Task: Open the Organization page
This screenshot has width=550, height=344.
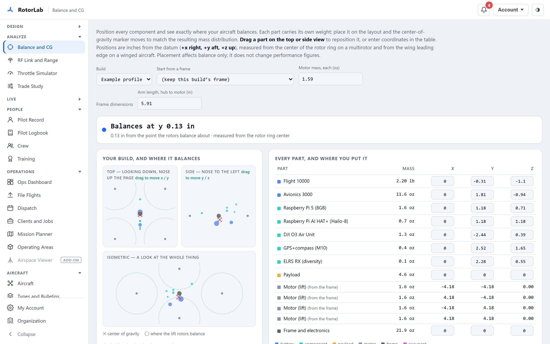Action: click(x=44, y=321)
